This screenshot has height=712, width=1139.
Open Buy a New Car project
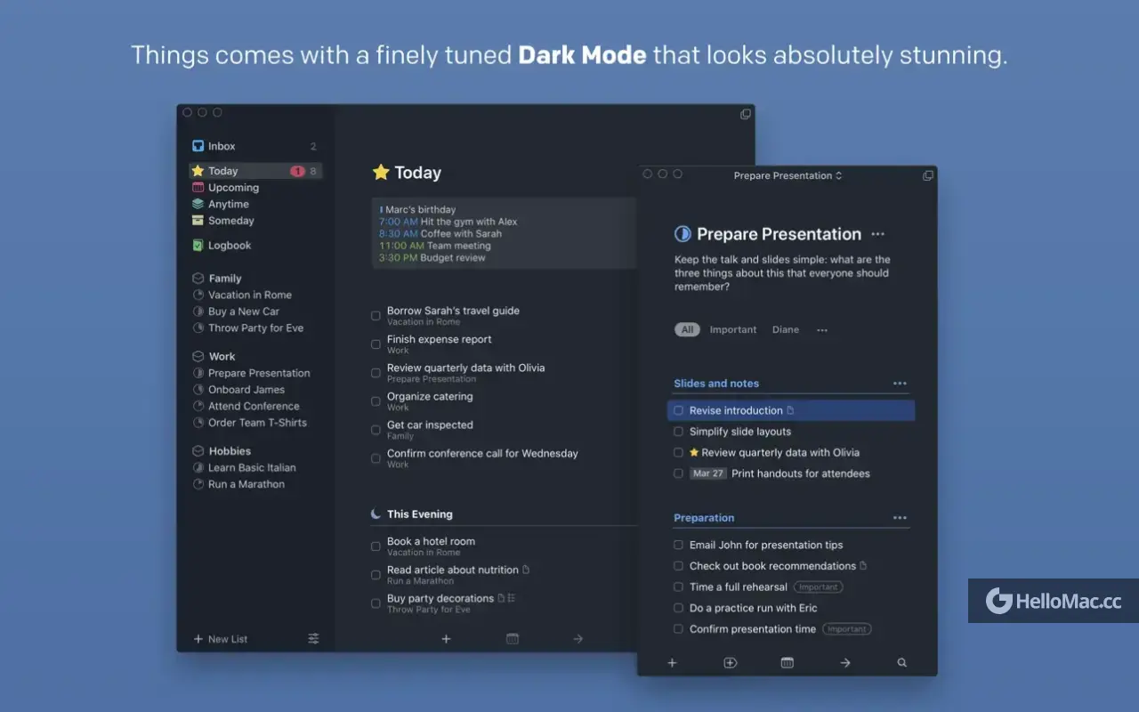click(244, 311)
